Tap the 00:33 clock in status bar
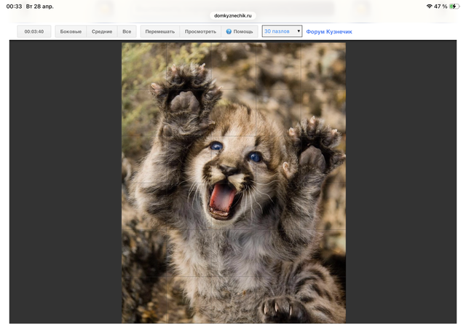Viewport: 466px width, 324px height. [14, 7]
